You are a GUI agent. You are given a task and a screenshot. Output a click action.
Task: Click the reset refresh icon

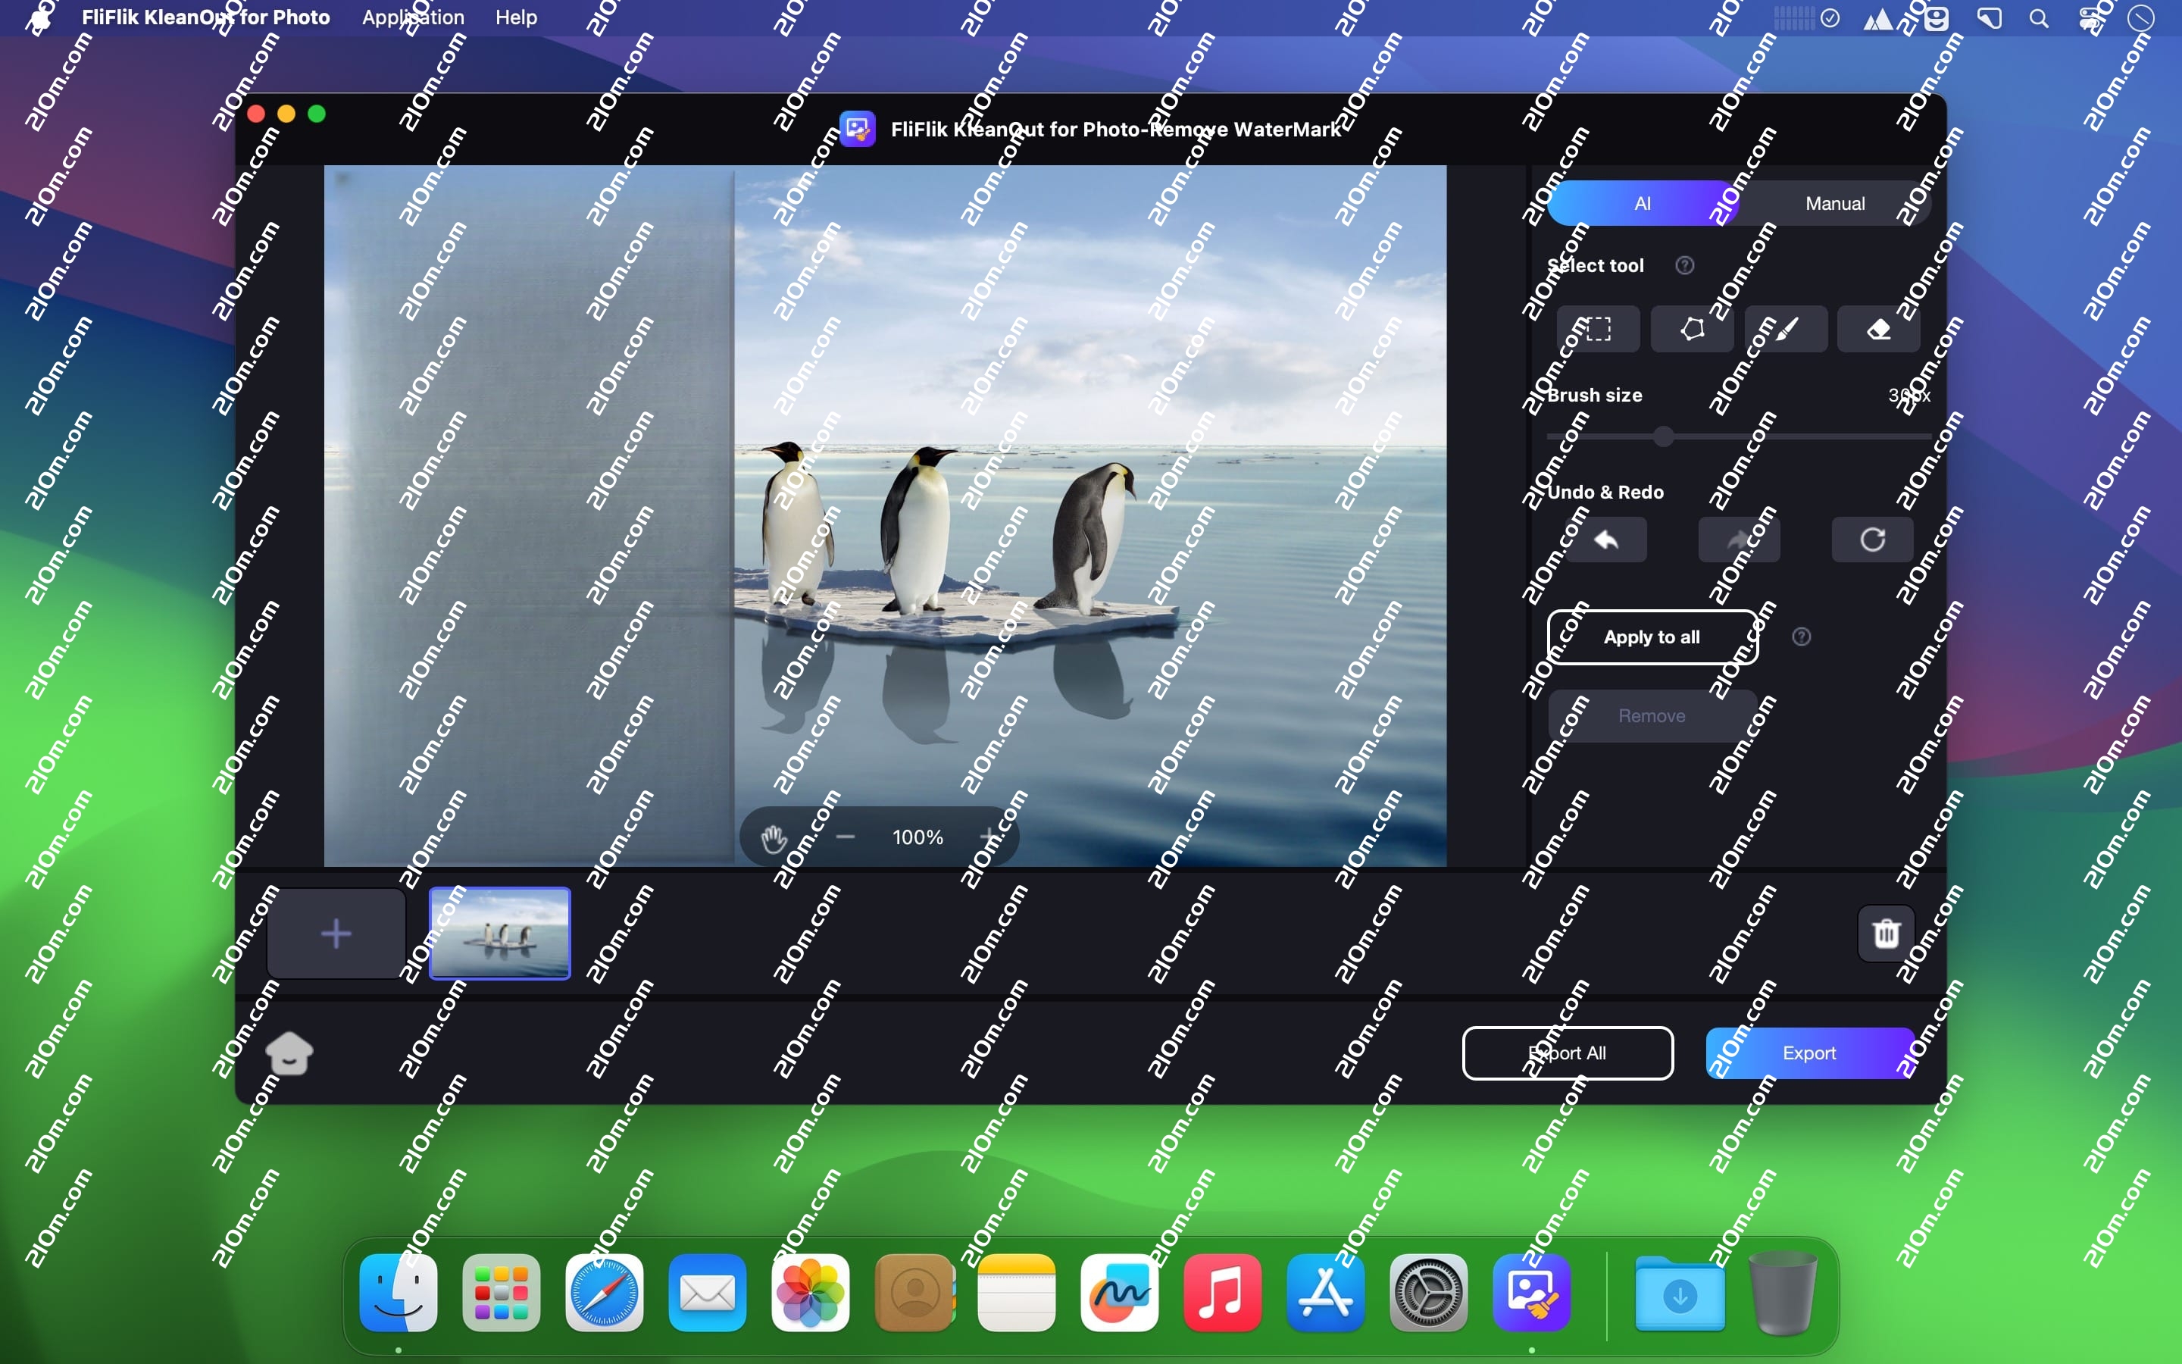pyautogui.click(x=1872, y=540)
